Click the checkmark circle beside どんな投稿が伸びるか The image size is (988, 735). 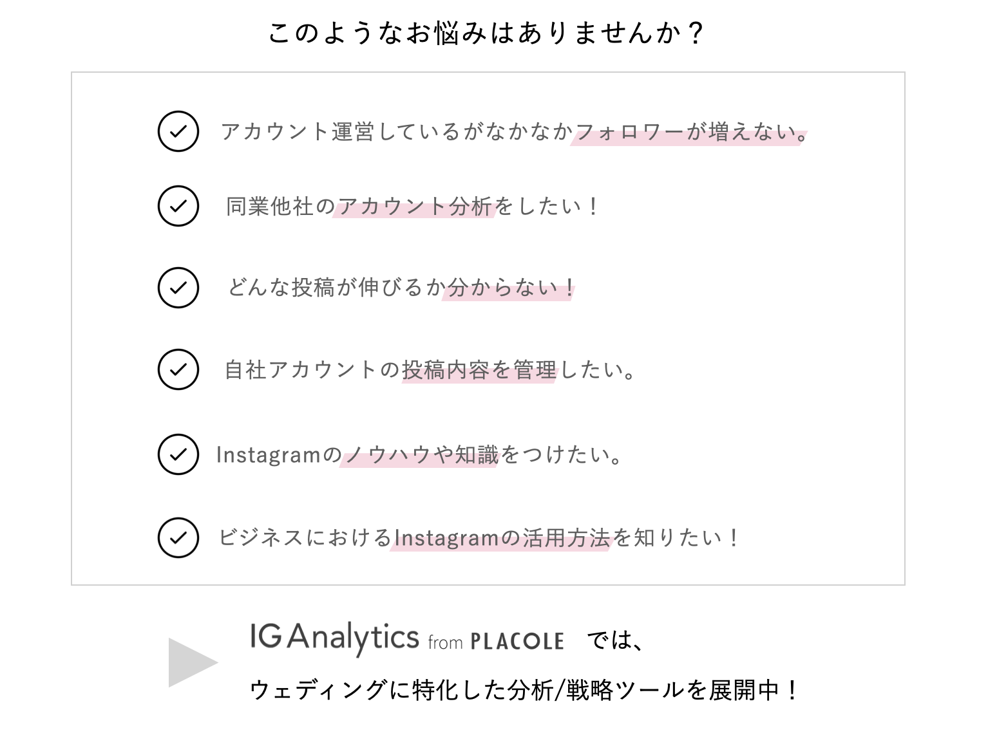pyautogui.click(x=178, y=287)
